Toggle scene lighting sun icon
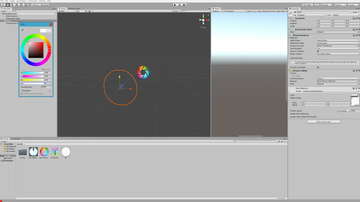 click(82, 11)
